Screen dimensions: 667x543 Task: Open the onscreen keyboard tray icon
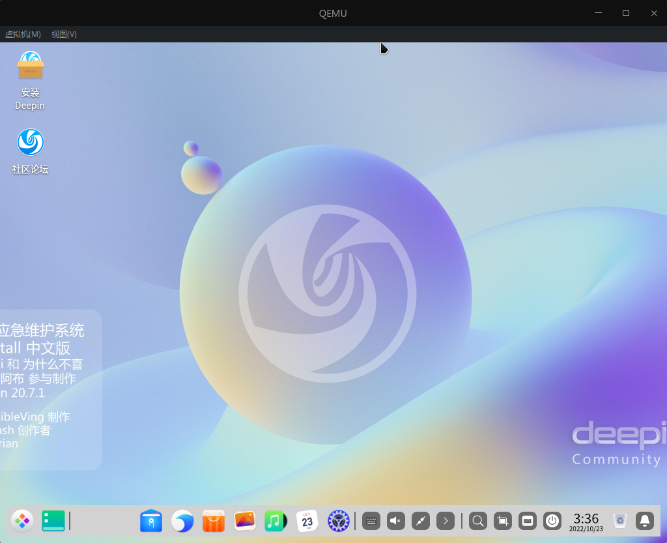coord(527,521)
